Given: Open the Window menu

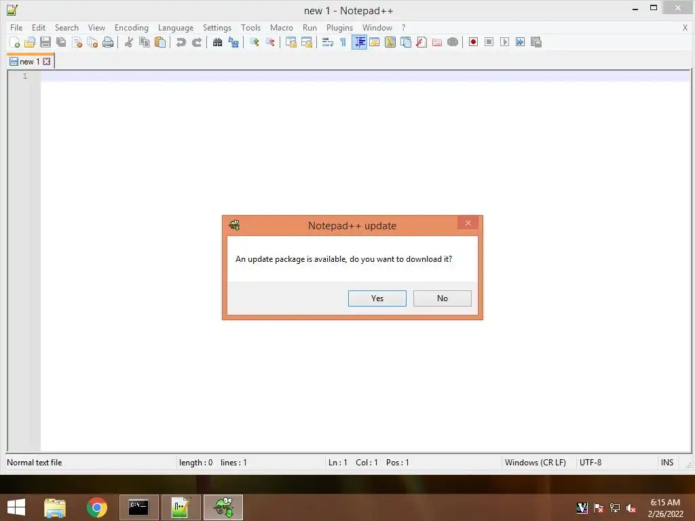Looking at the screenshot, I should (377, 27).
